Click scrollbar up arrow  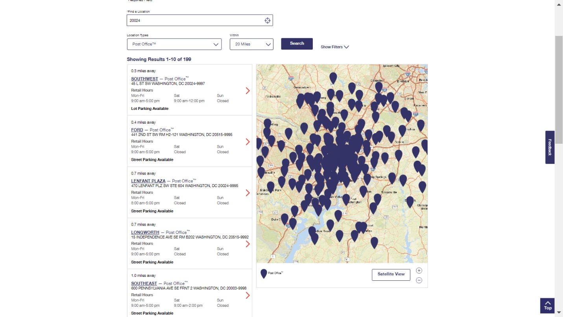coord(559,4)
